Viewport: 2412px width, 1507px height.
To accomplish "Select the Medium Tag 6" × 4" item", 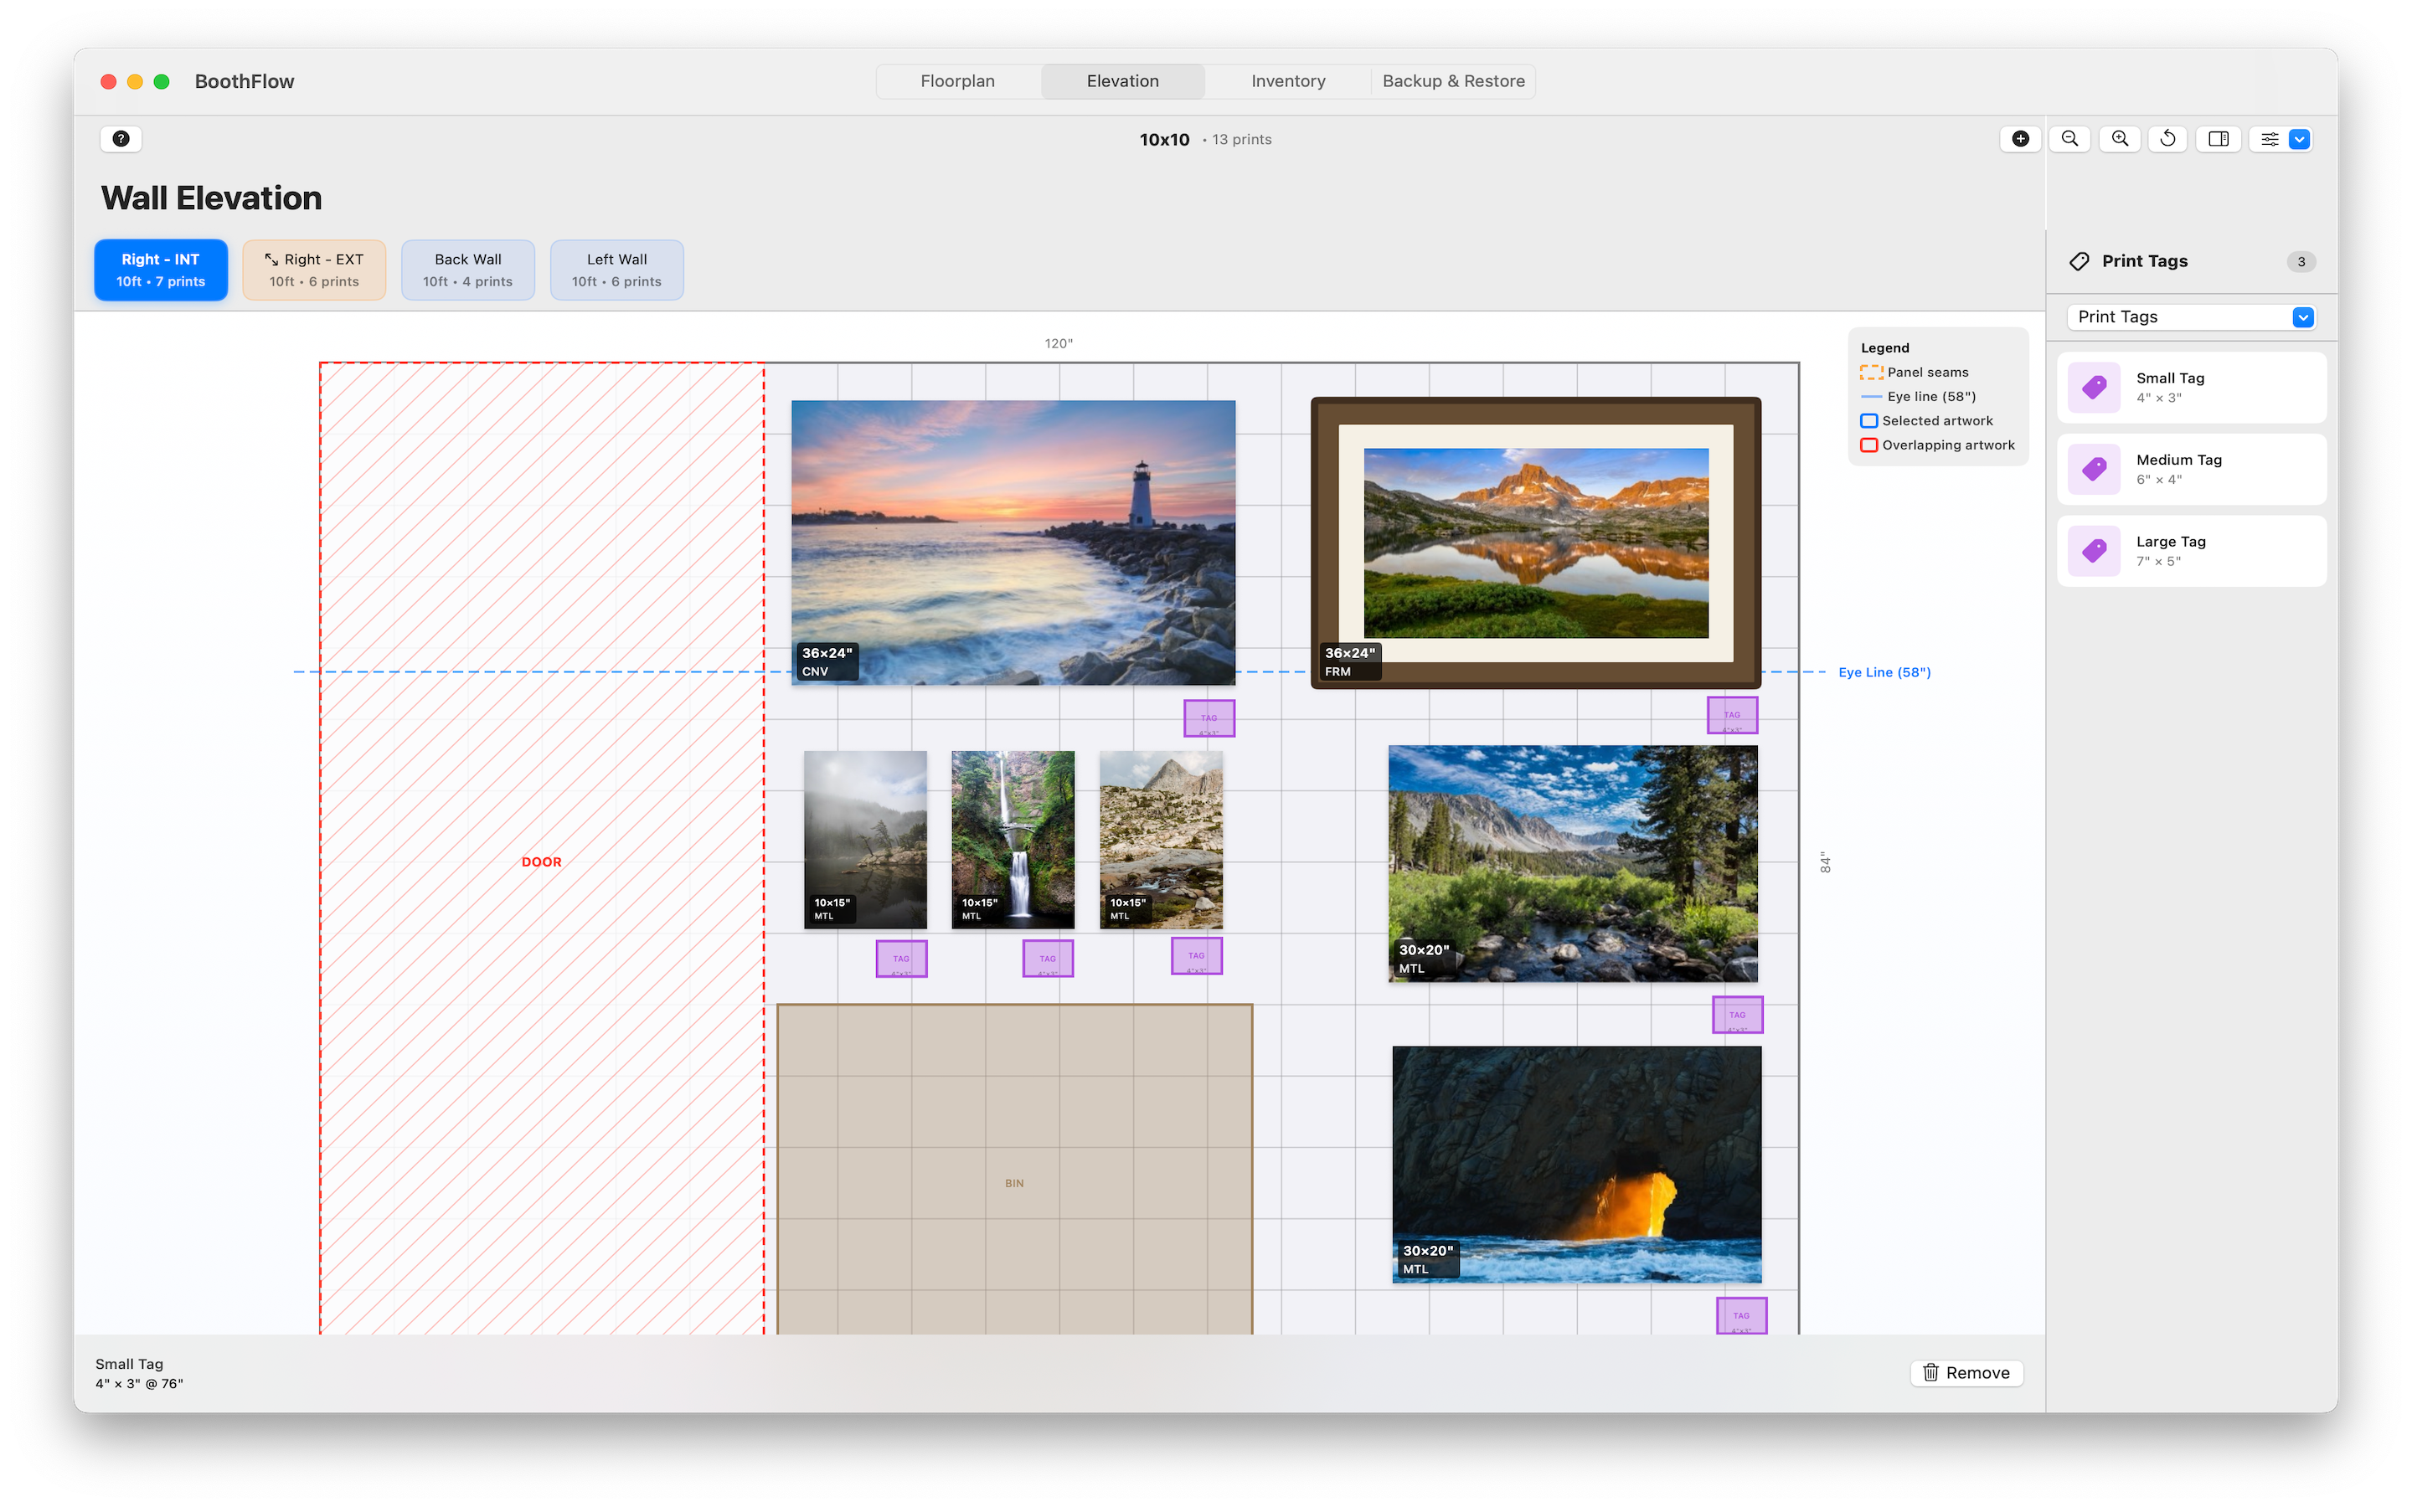I will point(2191,470).
